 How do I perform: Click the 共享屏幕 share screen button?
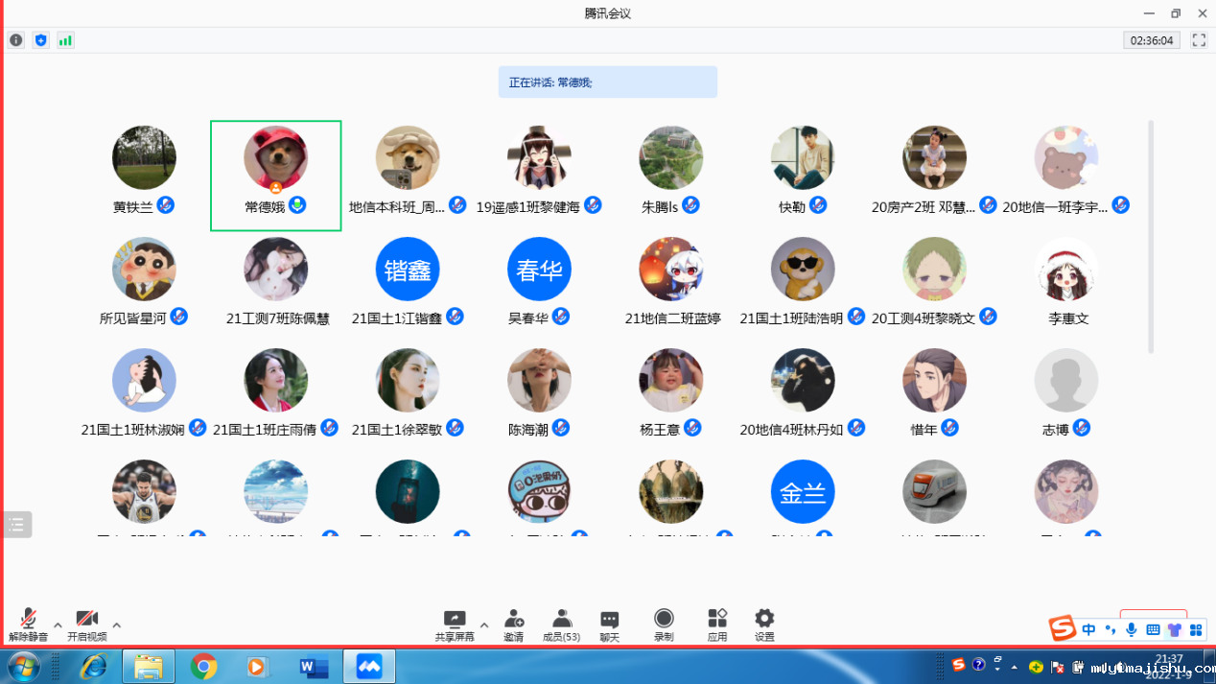click(x=455, y=625)
